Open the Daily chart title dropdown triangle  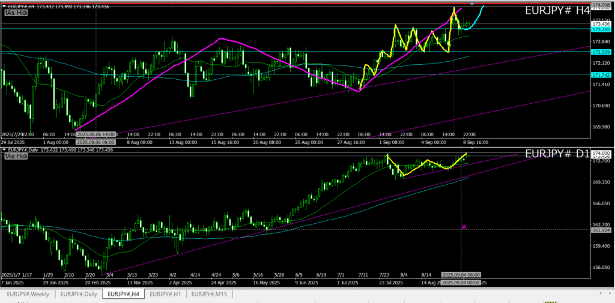coord(4,150)
